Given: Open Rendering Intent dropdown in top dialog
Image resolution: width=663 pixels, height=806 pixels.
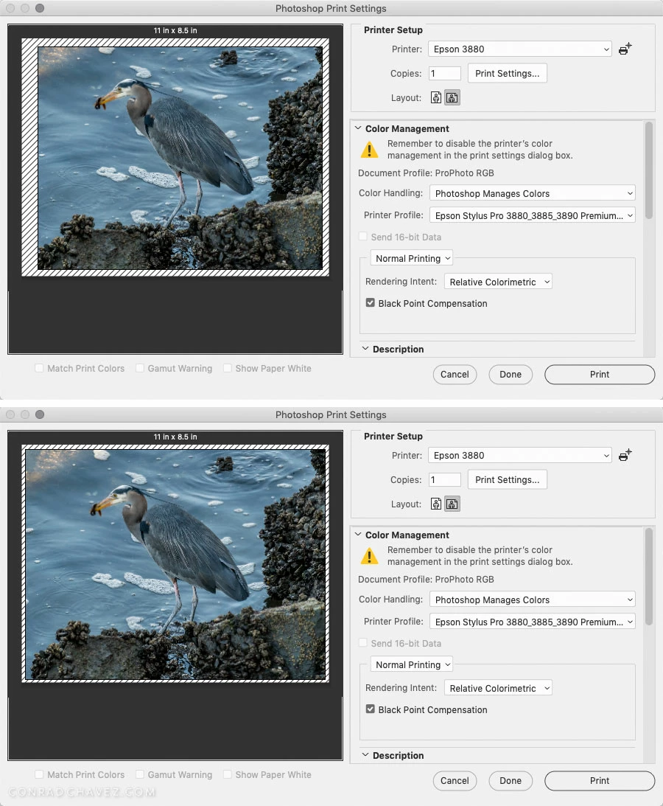Looking at the screenshot, I should click(498, 282).
